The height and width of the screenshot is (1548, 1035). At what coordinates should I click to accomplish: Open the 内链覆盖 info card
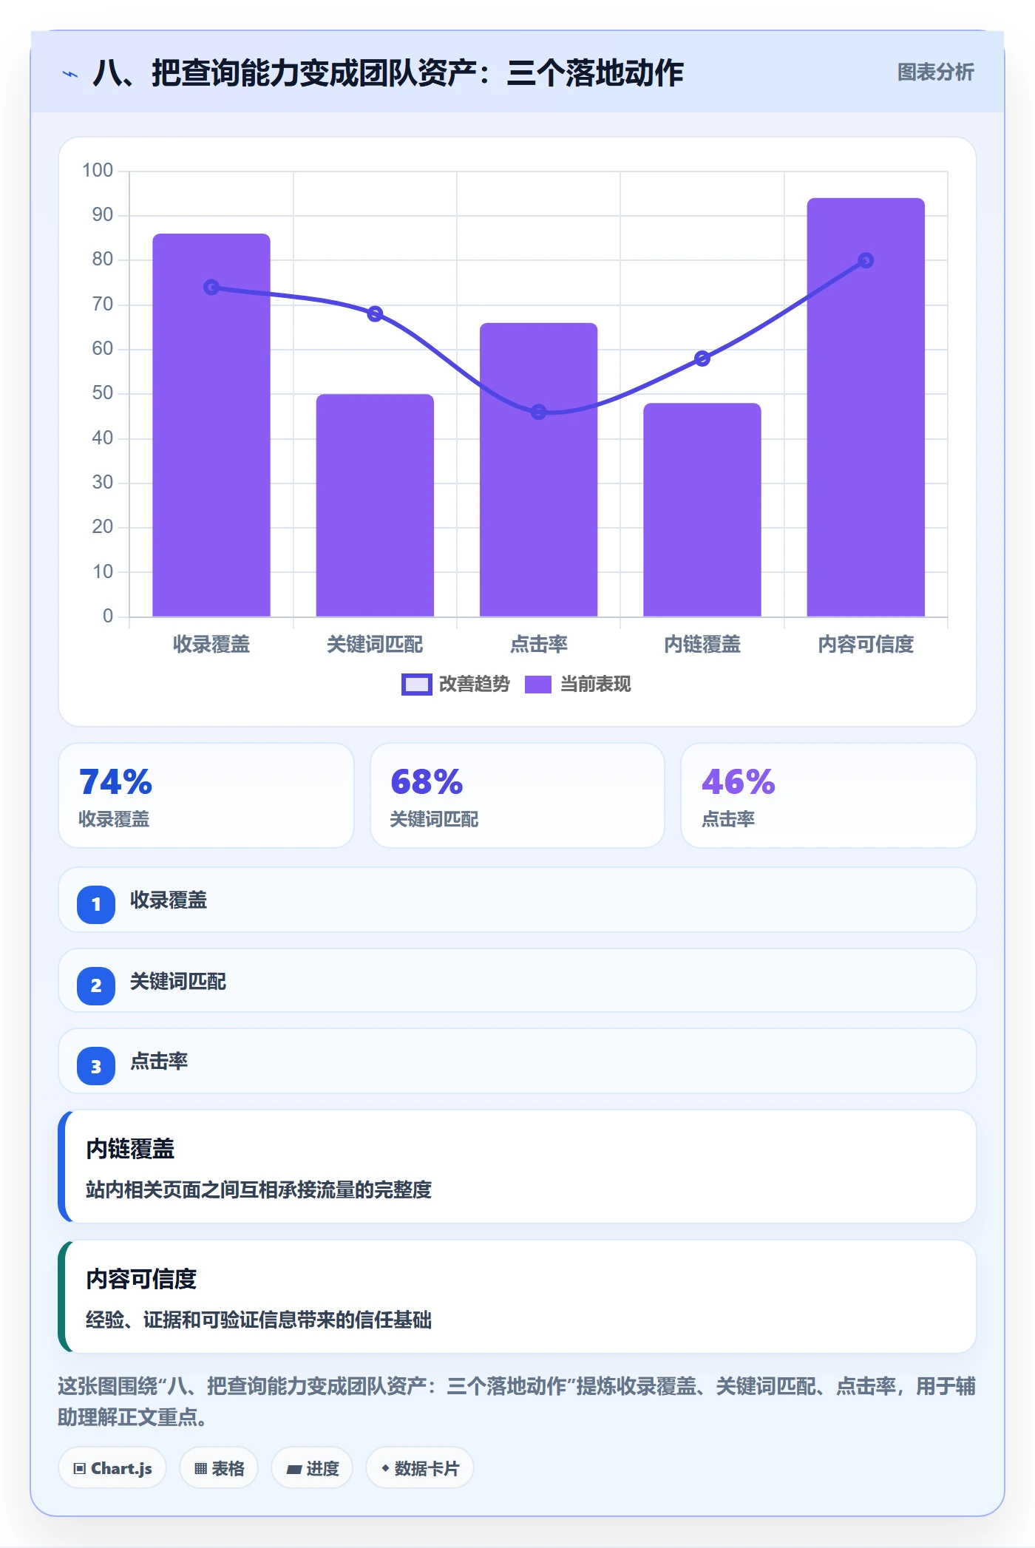517,1167
